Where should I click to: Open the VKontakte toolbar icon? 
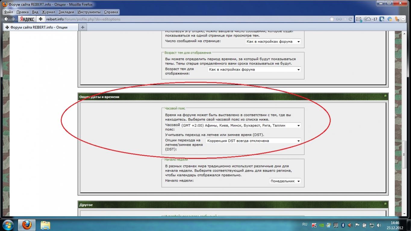coord(382,19)
